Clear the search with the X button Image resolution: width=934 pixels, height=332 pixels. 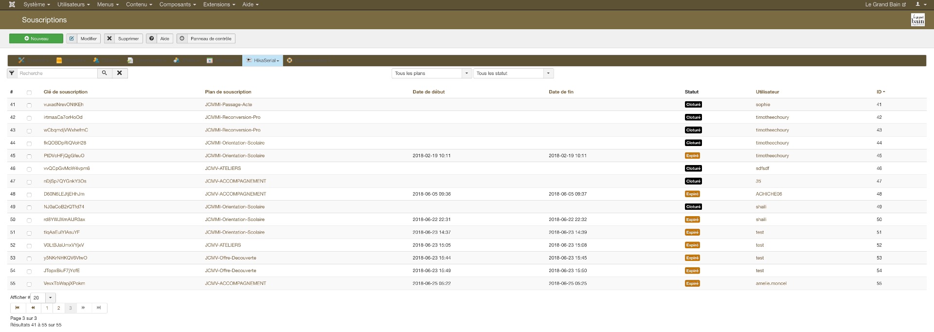pyautogui.click(x=120, y=73)
